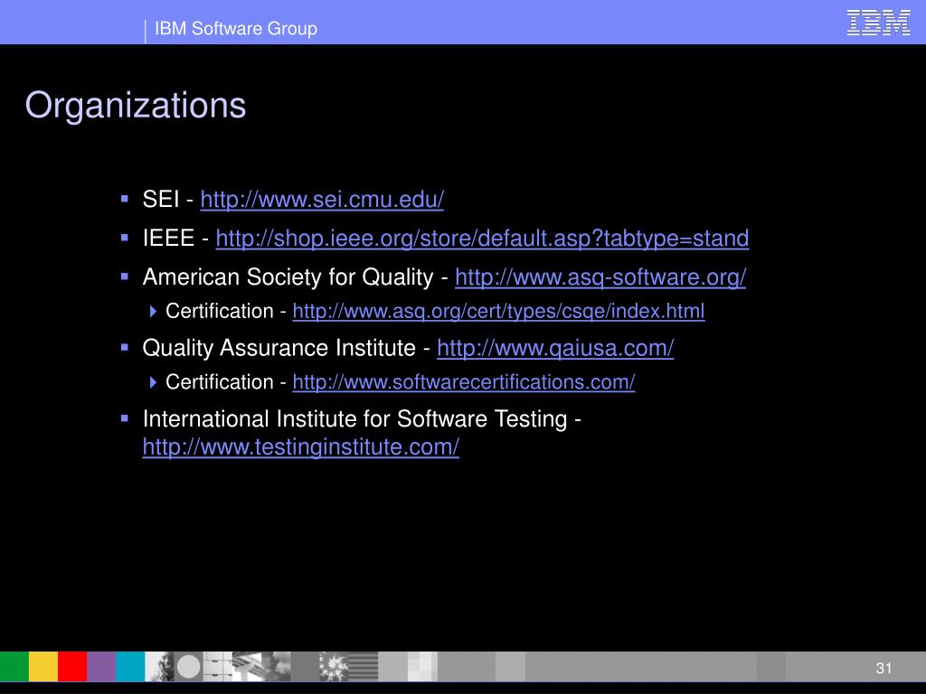Click 'International Institute for Software Testing' text
926x694 pixels.
point(354,419)
